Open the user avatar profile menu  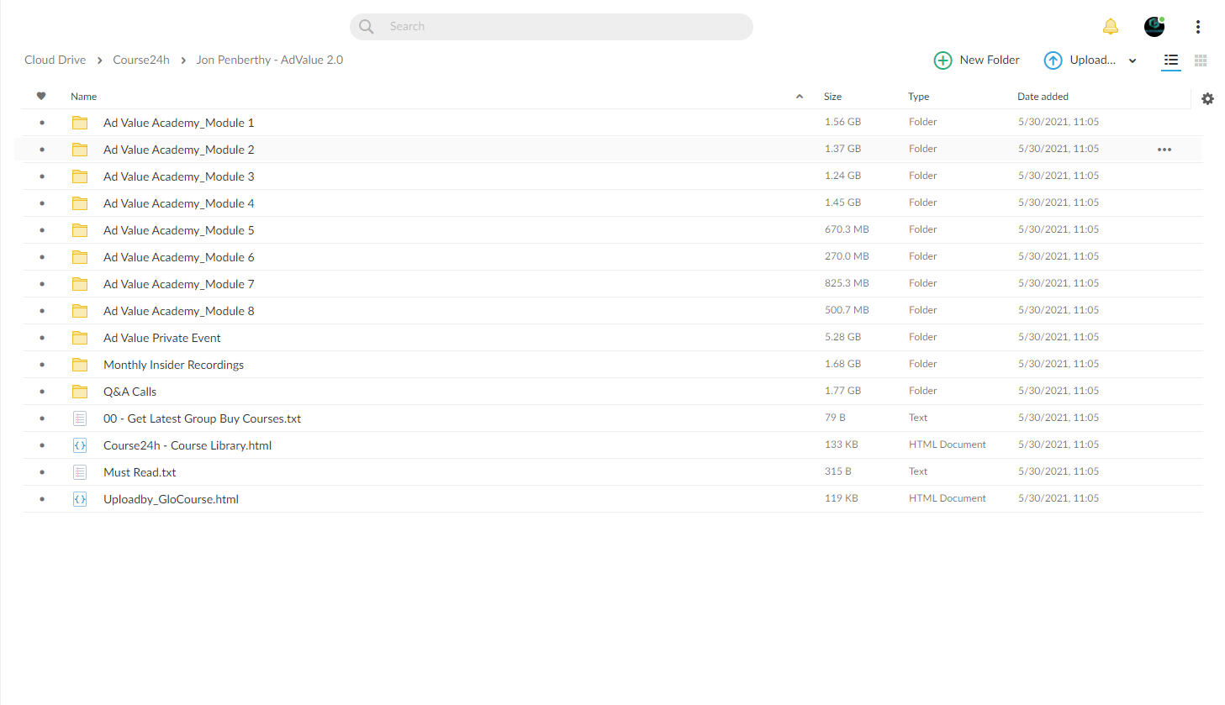[x=1154, y=27]
